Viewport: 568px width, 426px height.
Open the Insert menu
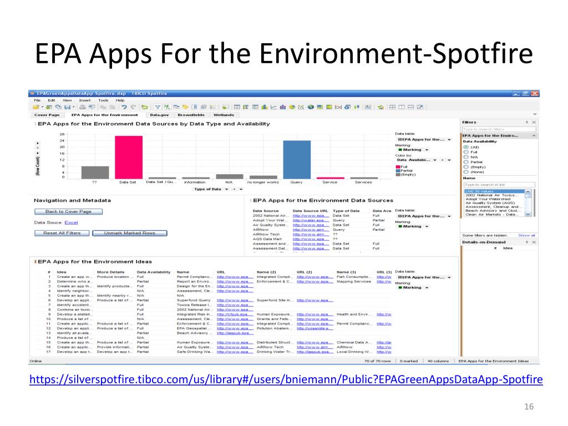[85, 100]
